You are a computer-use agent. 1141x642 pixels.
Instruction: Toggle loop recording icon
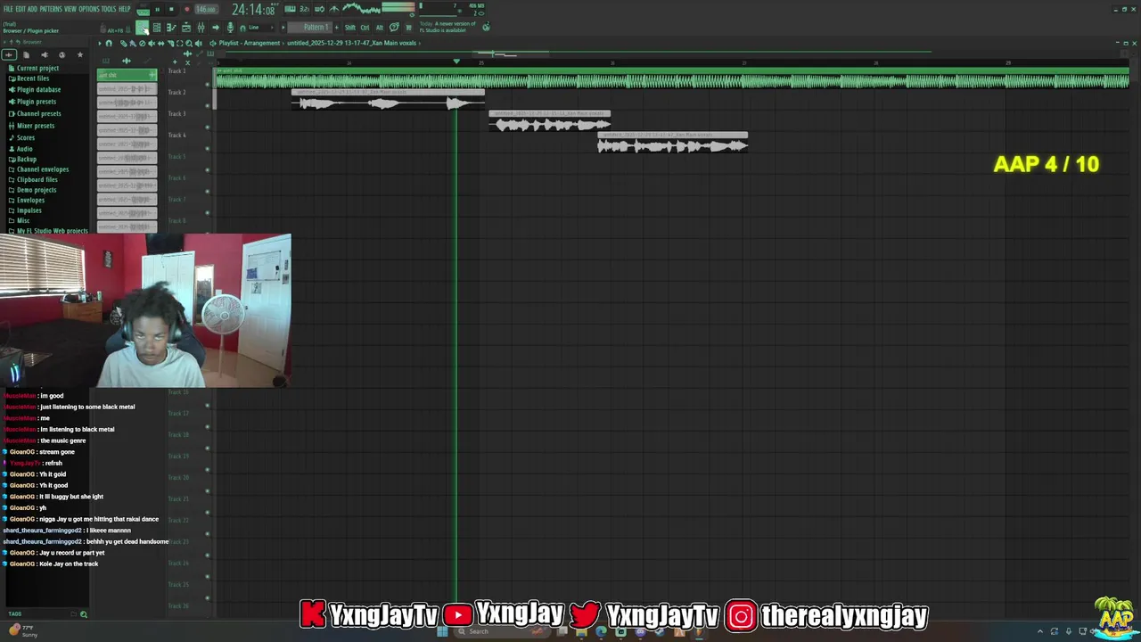[x=319, y=9]
